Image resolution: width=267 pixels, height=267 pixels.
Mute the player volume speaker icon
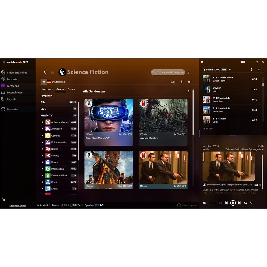pyautogui.click(x=205, y=203)
